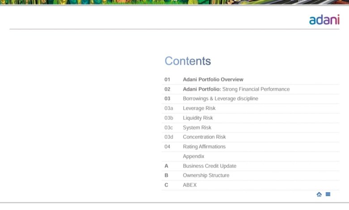Screen dimensions: 349x210
Task: Click section number 03a
Action: (169, 108)
